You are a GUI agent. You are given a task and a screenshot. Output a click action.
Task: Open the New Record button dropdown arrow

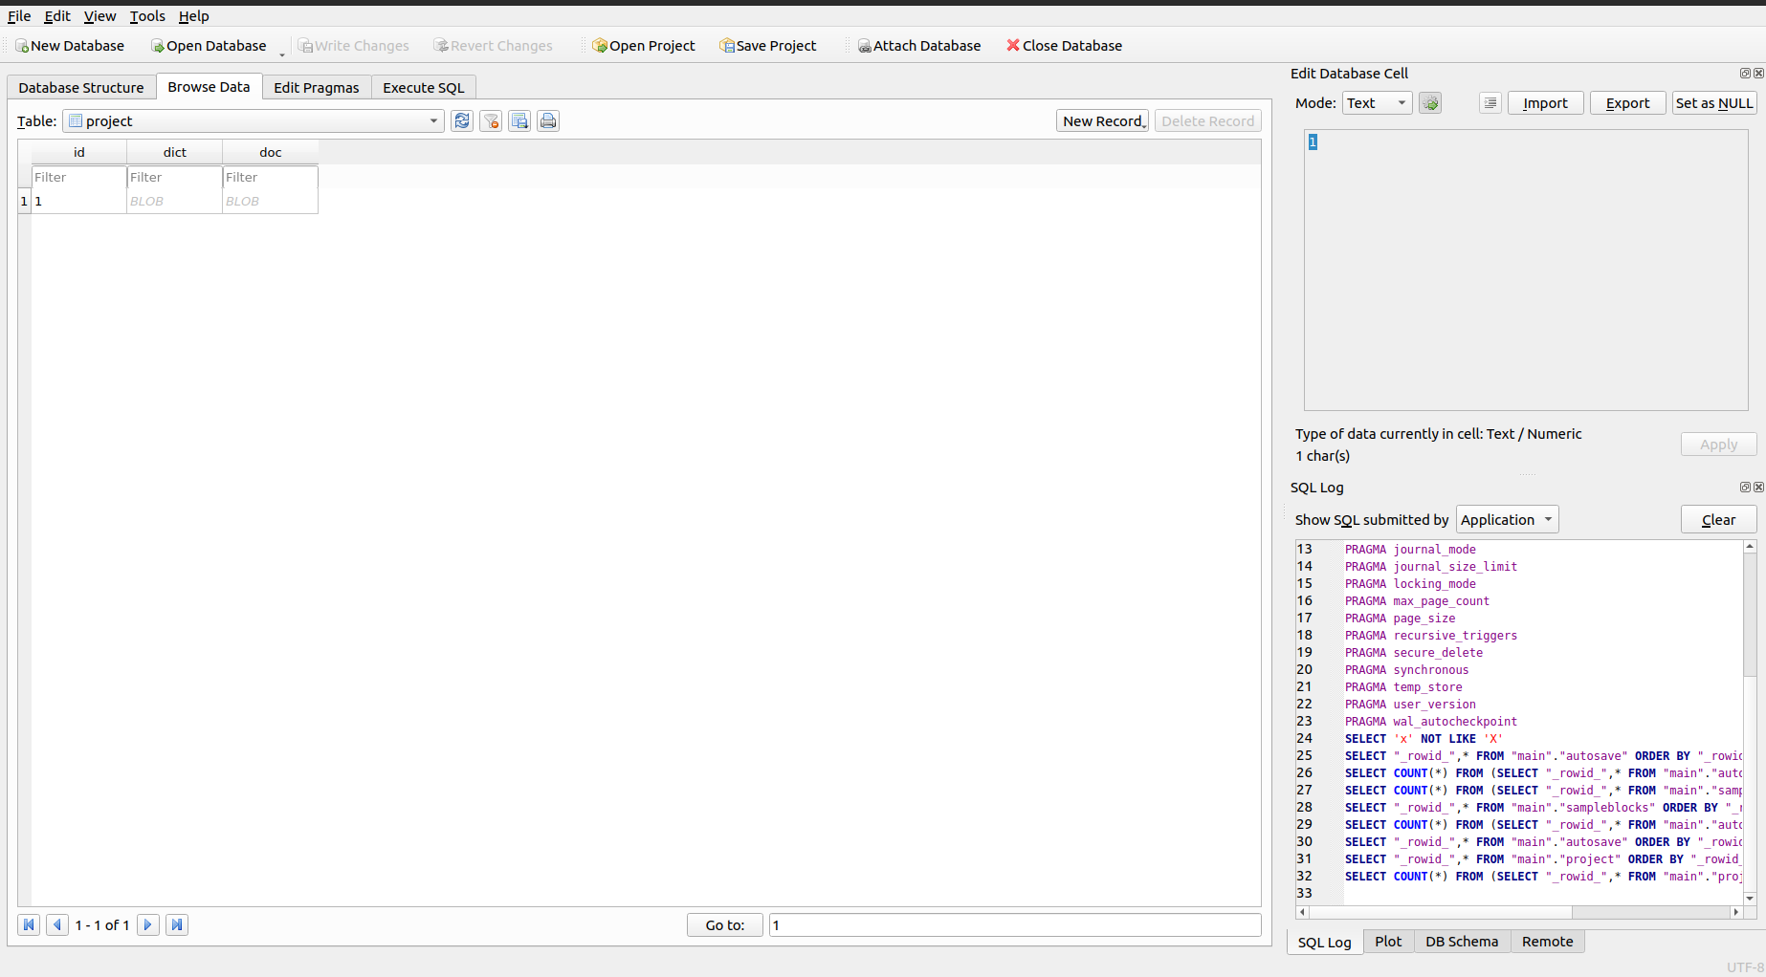[1144, 124]
